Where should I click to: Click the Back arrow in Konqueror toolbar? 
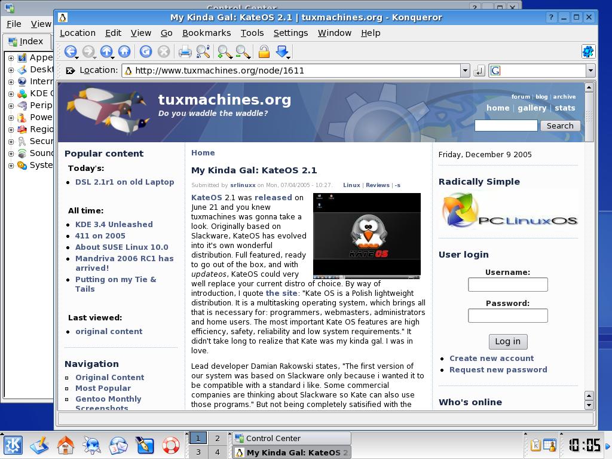(71, 51)
